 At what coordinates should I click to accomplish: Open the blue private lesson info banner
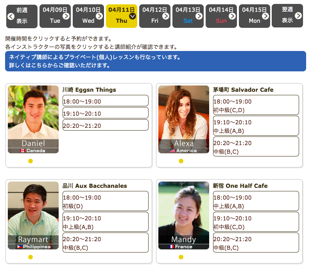click(156, 61)
